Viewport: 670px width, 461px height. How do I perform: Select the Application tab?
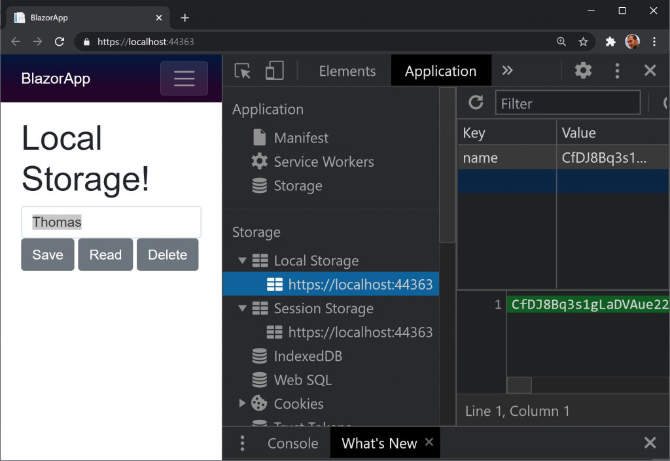[x=440, y=71]
